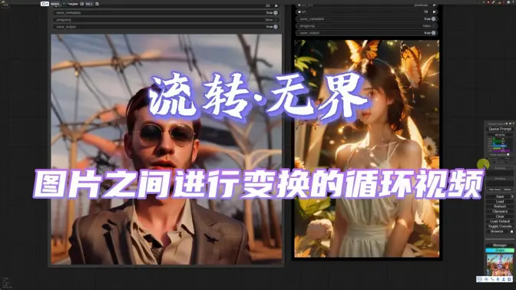Click the Running queue label
516x290 pixels.
500,168
